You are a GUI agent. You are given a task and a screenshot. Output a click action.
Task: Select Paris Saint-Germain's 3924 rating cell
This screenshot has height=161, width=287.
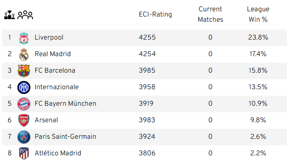tap(147, 137)
